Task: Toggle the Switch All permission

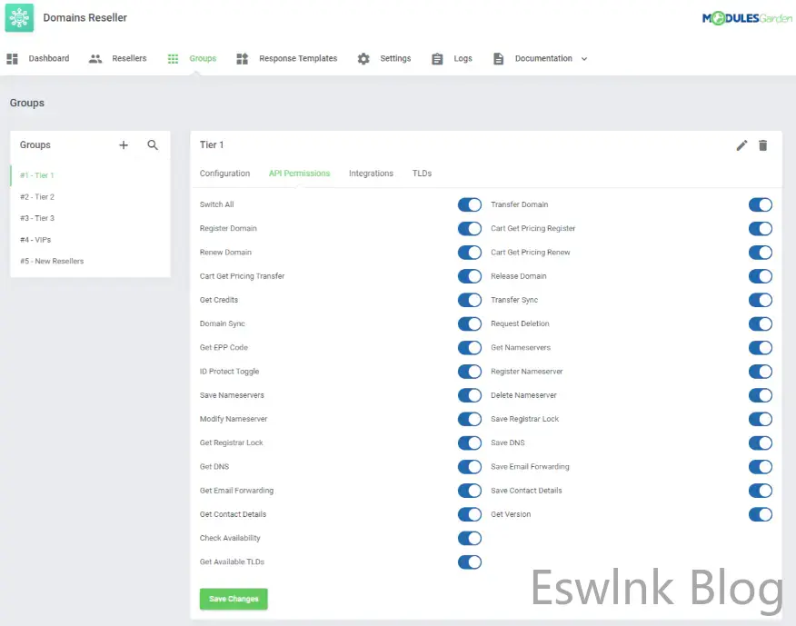Action: tap(469, 205)
